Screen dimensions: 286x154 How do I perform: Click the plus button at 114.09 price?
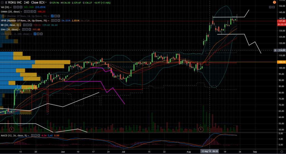[275, 50]
